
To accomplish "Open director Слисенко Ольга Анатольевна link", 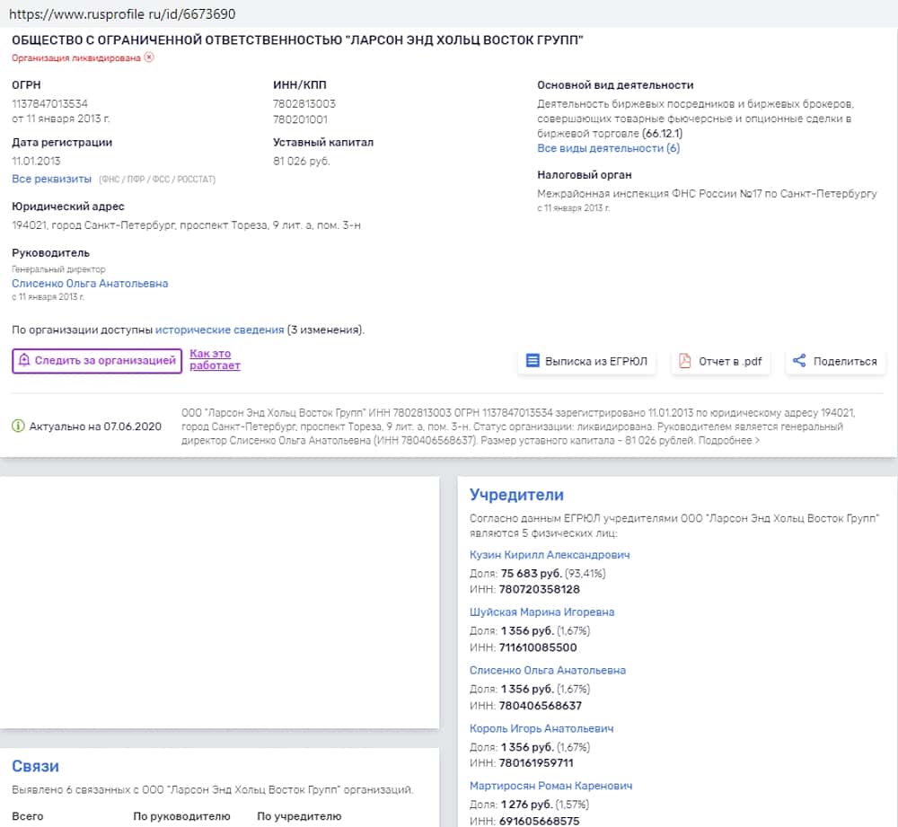I will tap(90, 284).
